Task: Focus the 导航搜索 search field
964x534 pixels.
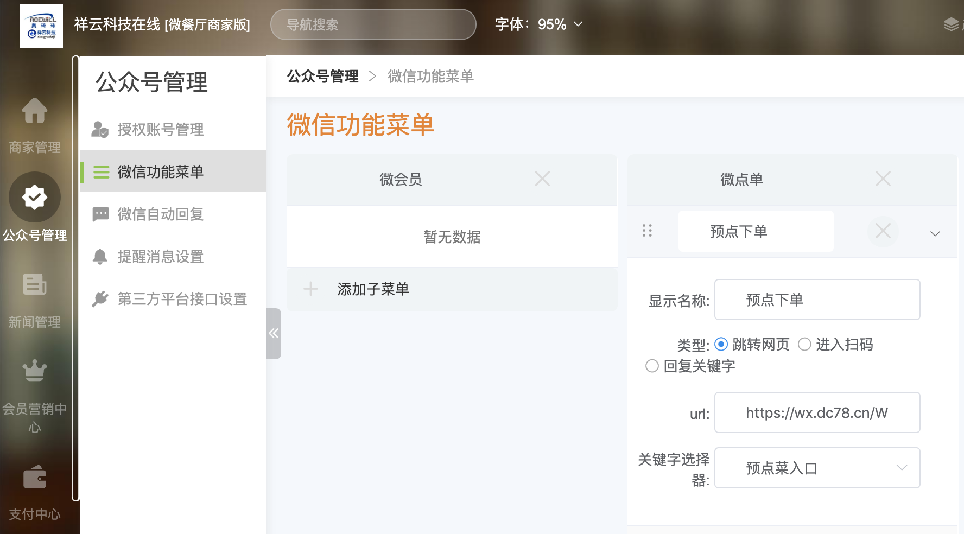Action: (x=373, y=24)
